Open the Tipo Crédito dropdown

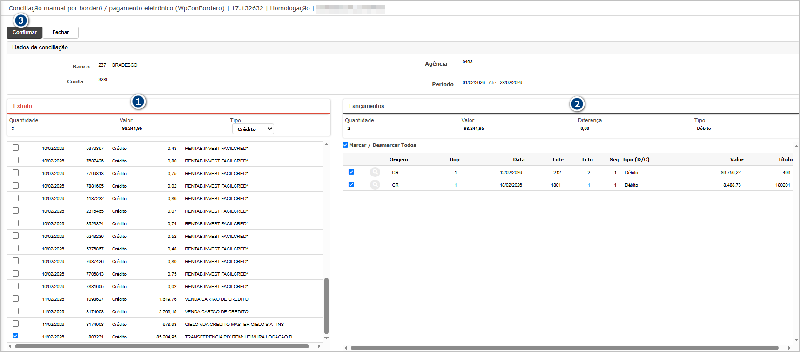coord(253,129)
